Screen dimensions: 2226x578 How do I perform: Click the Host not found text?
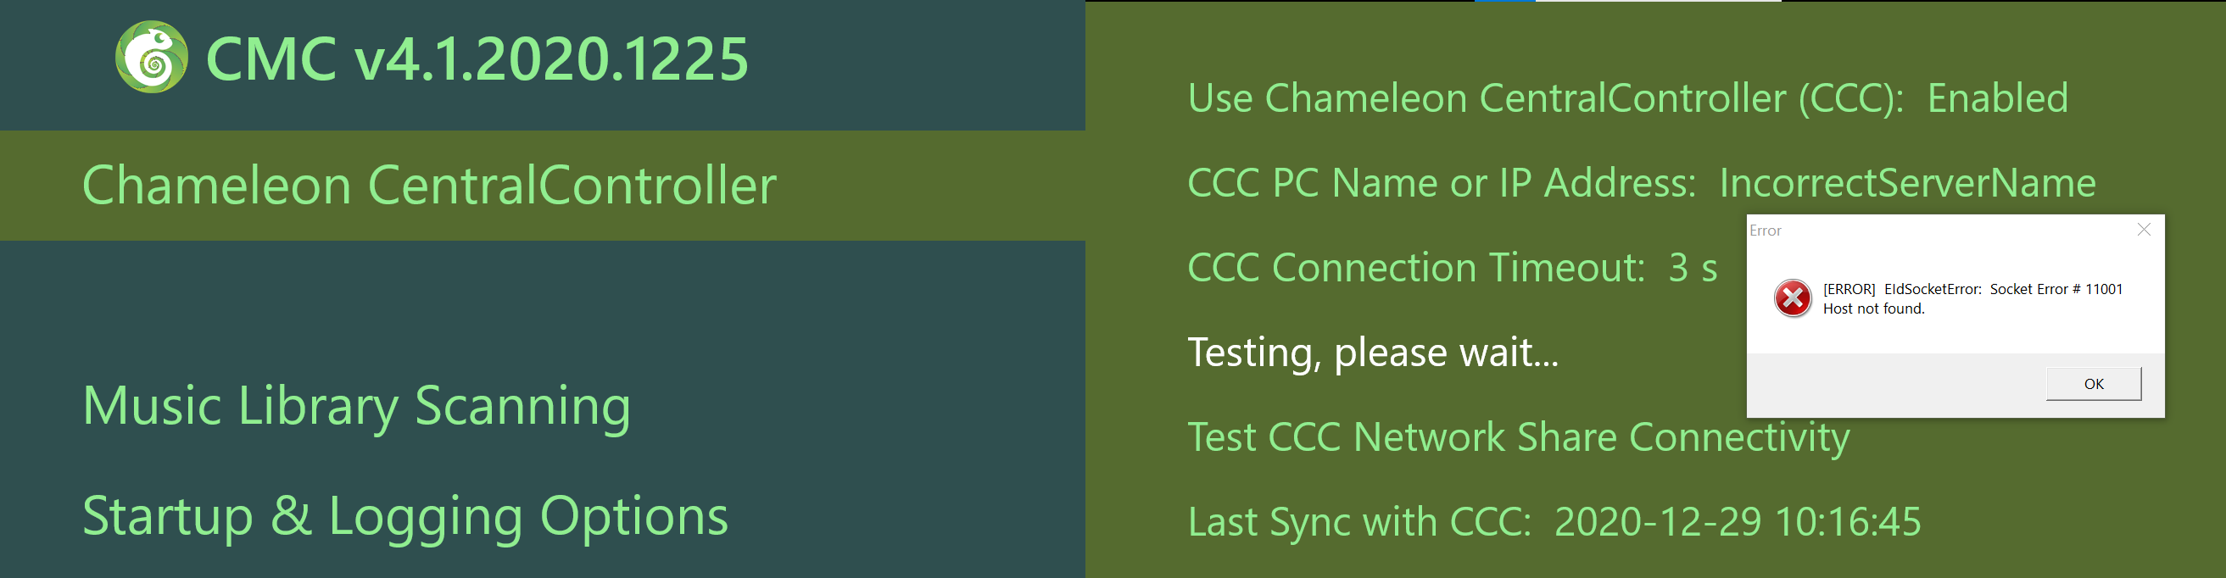pos(1873,308)
